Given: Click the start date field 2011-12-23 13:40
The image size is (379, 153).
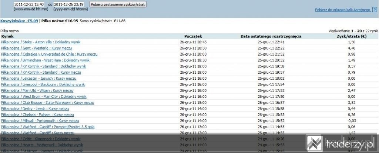Looking at the screenshot, I should pos(28,4).
